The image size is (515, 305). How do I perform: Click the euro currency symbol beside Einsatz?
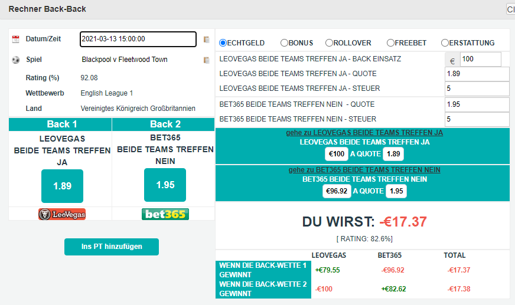[452, 61]
